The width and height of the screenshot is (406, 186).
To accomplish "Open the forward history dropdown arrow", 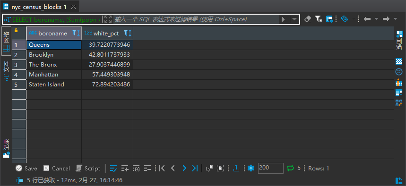I will point(395,19).
